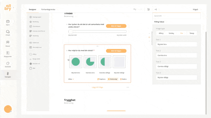This screenshot has height=118, width=211.
Task: Click the Duplicera button
Action: [101, 79]
